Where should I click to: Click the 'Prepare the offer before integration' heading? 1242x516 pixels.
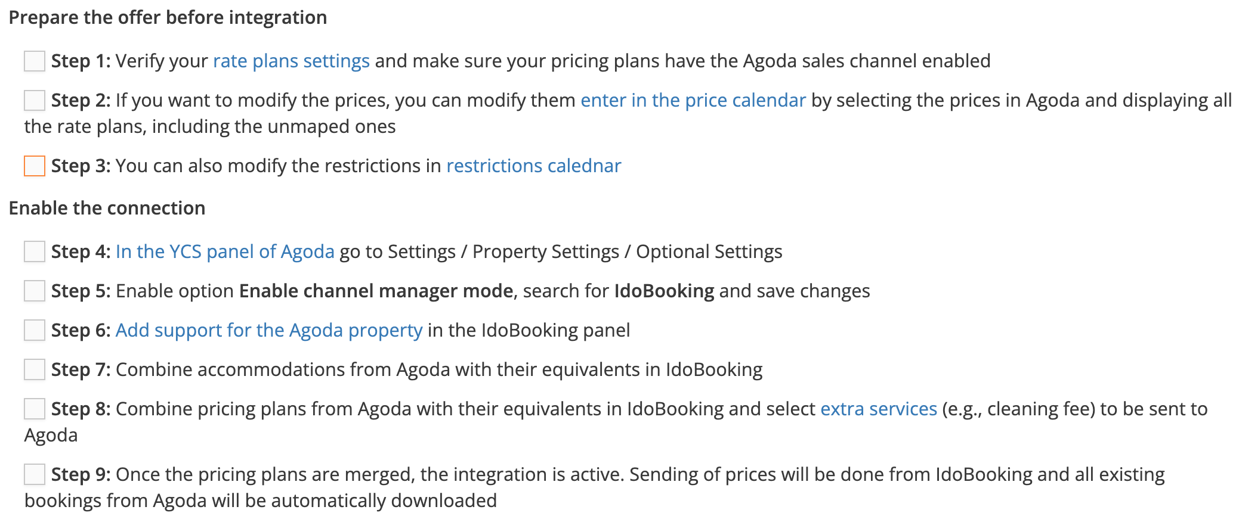(x=168, y=18)
